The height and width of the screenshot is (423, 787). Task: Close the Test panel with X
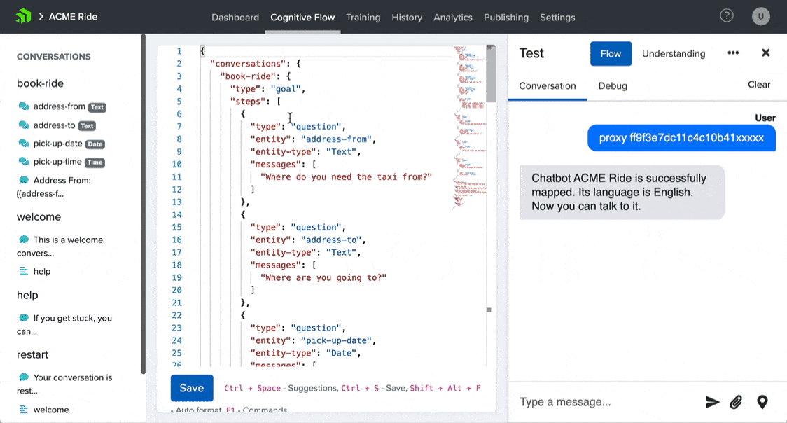click(765, 53)
